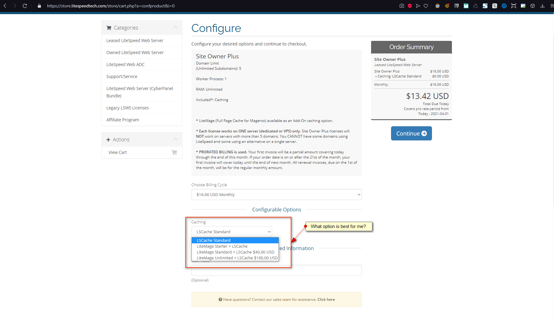Screen dimensions: 554x322
Task: Click the cart icon in Categories header
Action: tap(109, 28)
